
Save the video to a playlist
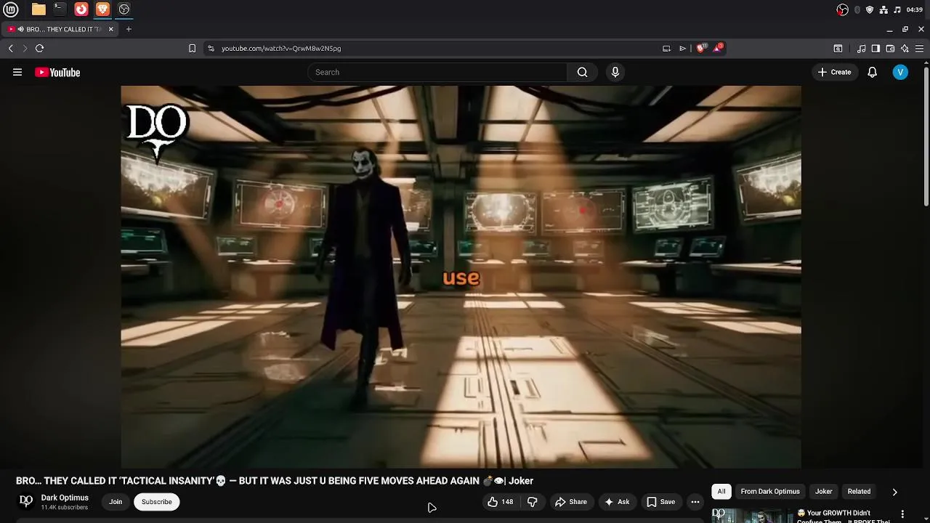pyautogui.click(x=661, y=502)
